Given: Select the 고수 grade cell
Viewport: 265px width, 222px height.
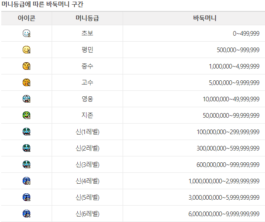Looking at the screenshot, I should coord(87,82).
